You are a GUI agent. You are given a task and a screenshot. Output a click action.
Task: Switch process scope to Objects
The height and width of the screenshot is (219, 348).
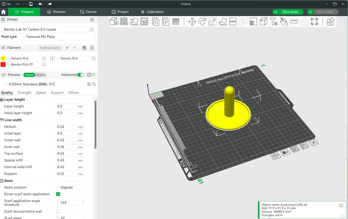click(x=40, y=75)
